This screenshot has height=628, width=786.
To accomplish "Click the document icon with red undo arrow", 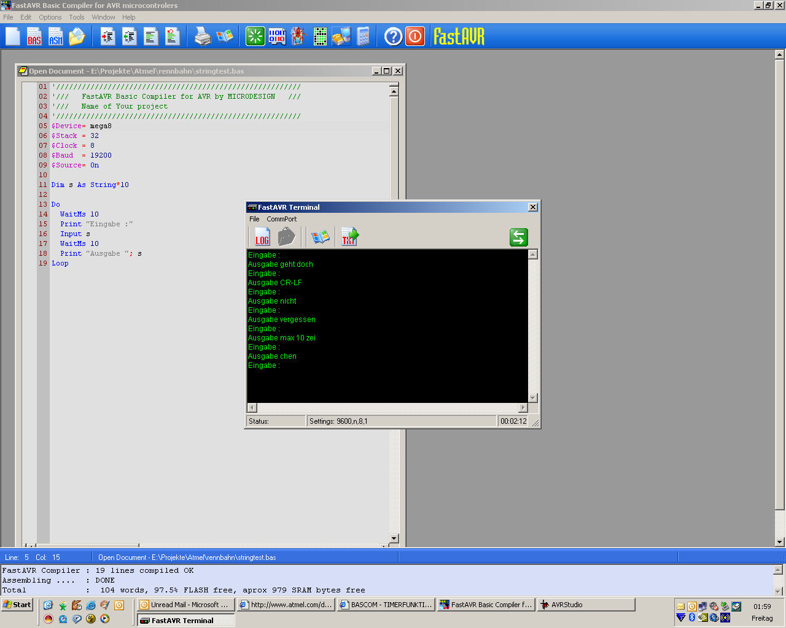I will click(x=172, y=37).
